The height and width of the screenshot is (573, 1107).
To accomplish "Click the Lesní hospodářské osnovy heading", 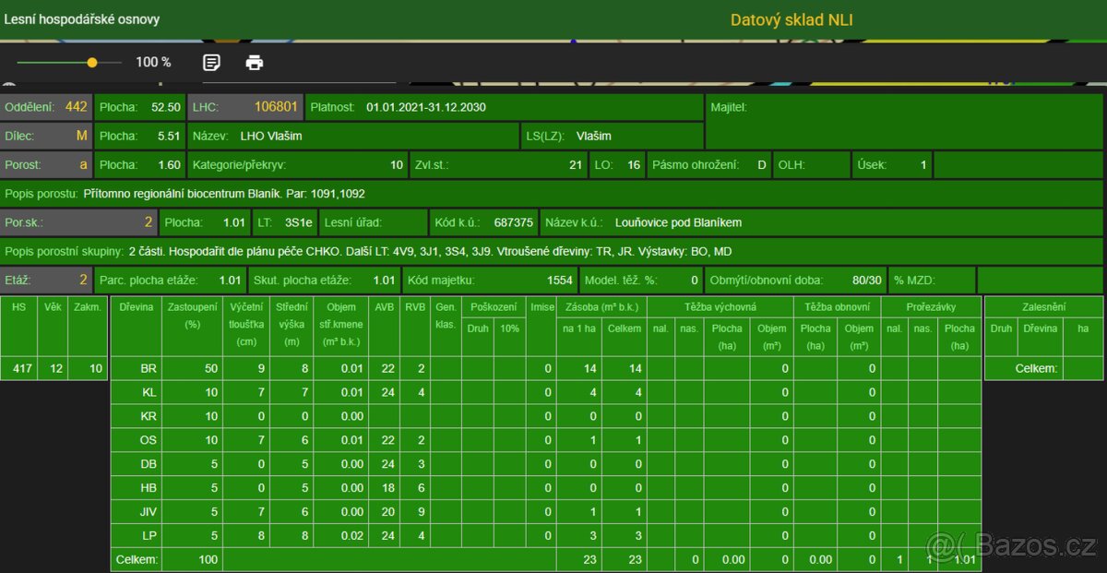I will coord(81,19).
